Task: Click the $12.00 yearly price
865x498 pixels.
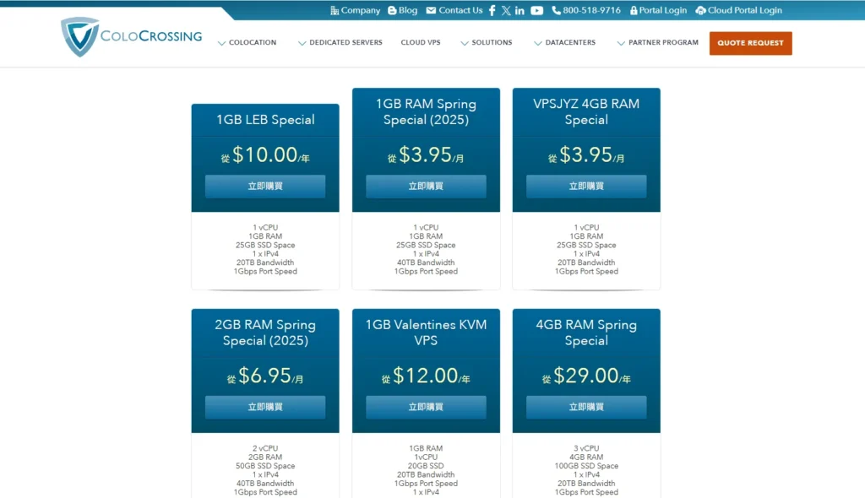Action: [426, 376]
